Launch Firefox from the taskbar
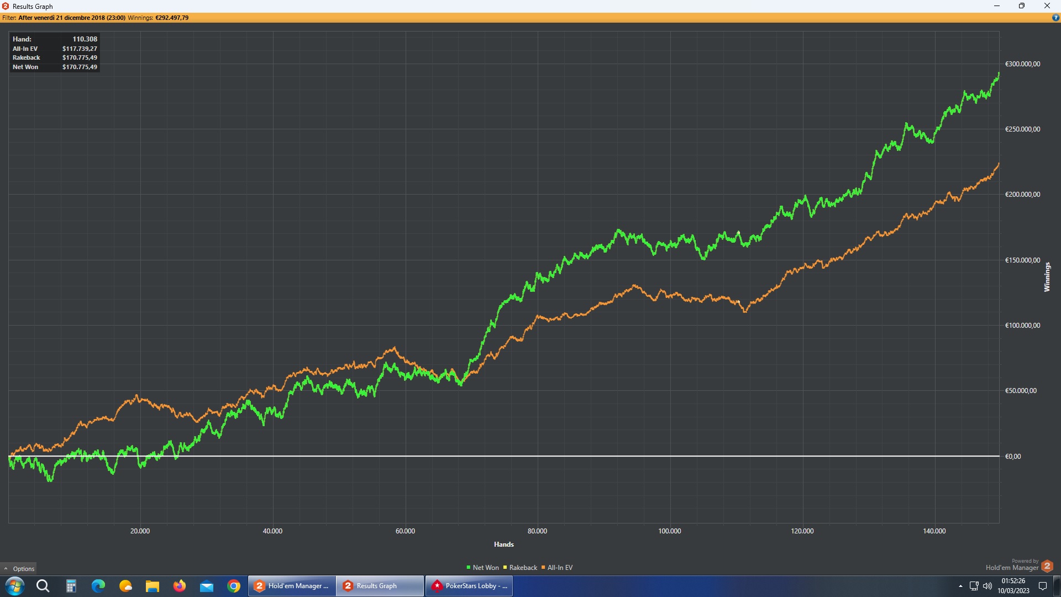1061x597 pixels. (x=180, y=586)
